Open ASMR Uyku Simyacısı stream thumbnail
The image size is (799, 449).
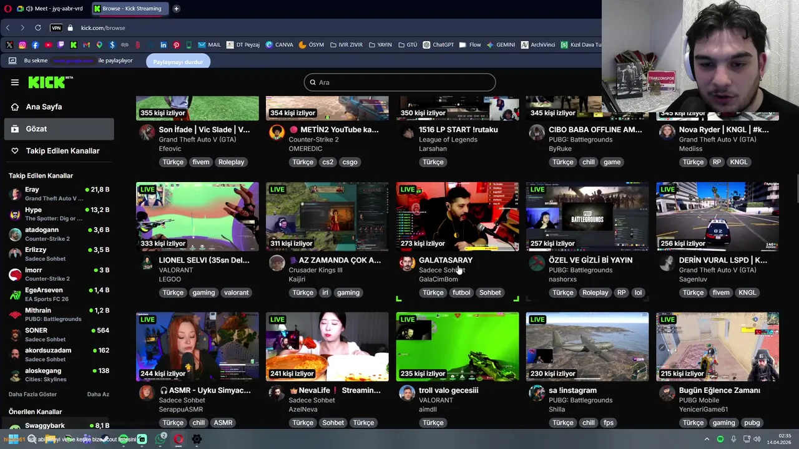tap(197, 347)
